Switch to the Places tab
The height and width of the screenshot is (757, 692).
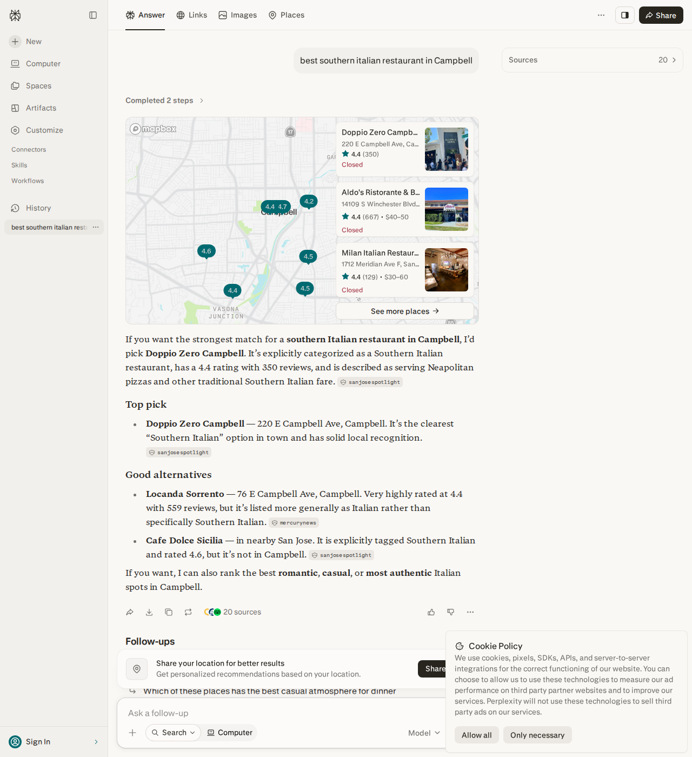pos(287,15)
